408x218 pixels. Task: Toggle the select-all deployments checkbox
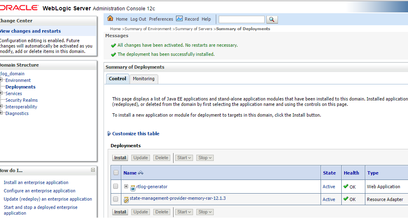116,172
